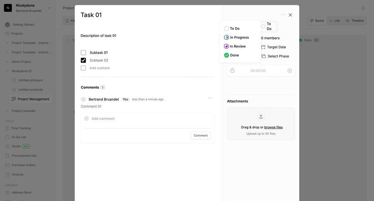Open the To-Do List tool icon
374x201 pixels.
tap(7, 137)
